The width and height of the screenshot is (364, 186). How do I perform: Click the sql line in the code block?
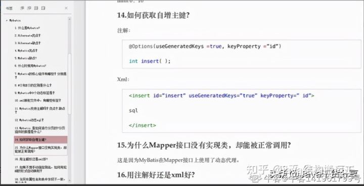pos(133,111)
